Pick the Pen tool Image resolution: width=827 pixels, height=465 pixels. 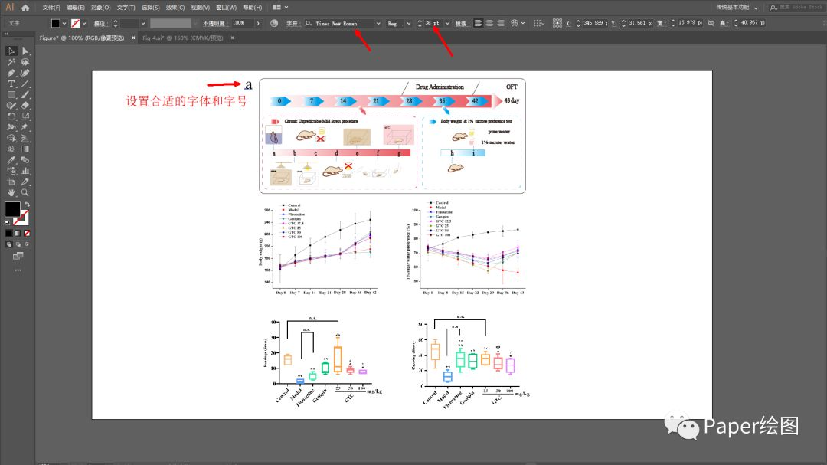point(10,73)
